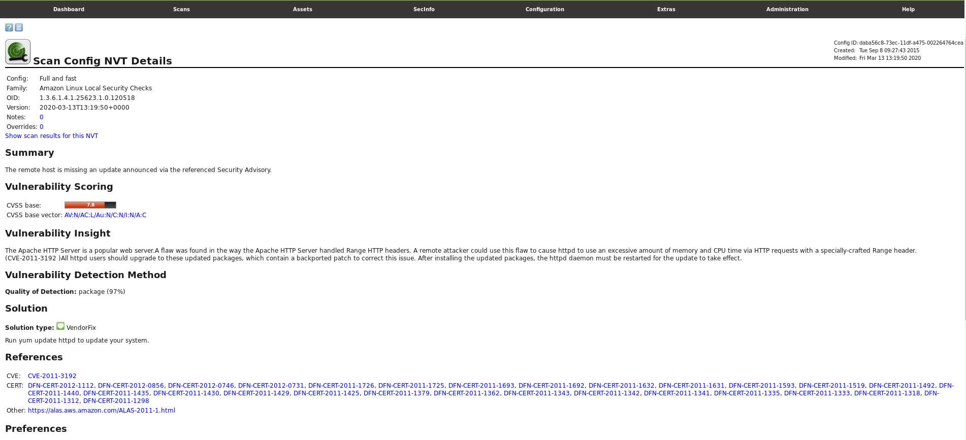Open DFN-CERT-2011-1492 link
Screen dimensions: 966x440
[902, 386]
